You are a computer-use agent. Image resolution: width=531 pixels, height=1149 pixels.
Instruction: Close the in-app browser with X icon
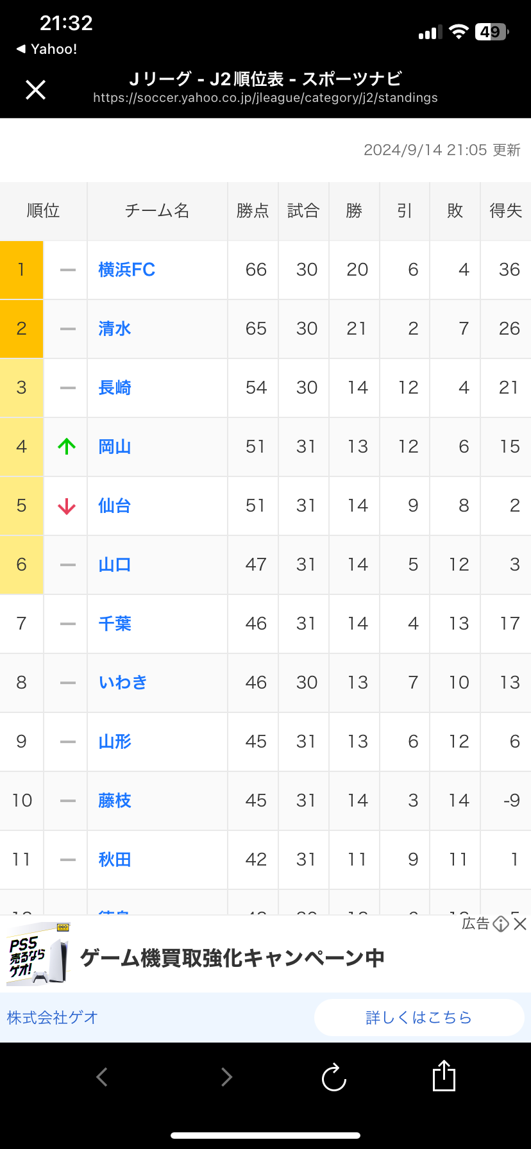(35, 90)
